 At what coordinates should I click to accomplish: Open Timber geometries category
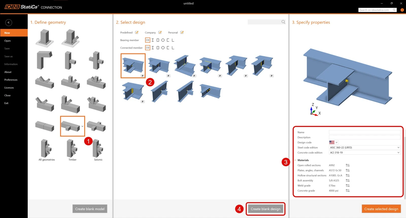tap(72, 150)
